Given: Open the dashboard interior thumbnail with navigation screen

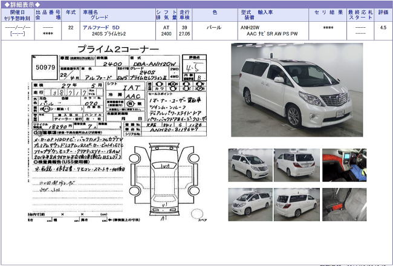Looking at the screenshot, I should [344, 165].
